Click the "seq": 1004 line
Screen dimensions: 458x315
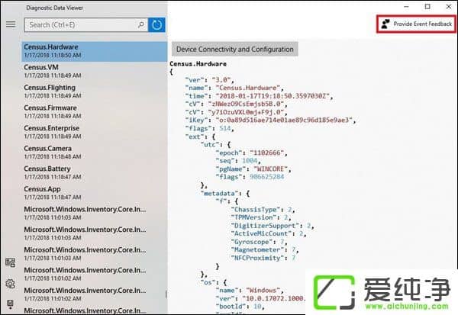[x=237, y=161]
